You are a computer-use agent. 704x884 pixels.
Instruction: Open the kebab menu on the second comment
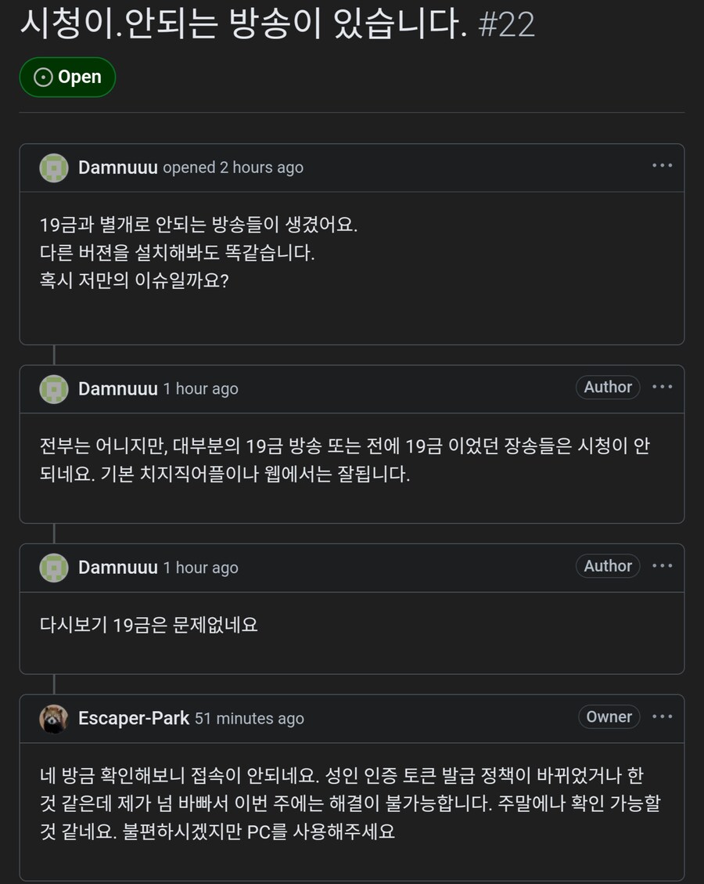(x=663, y=387)
